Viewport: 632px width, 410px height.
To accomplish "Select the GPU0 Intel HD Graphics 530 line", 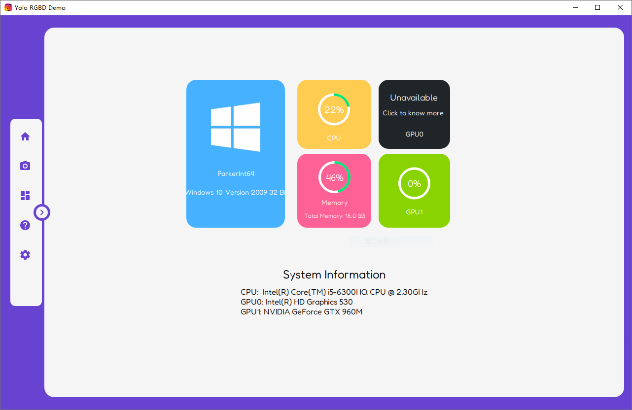I will [297, 302].
